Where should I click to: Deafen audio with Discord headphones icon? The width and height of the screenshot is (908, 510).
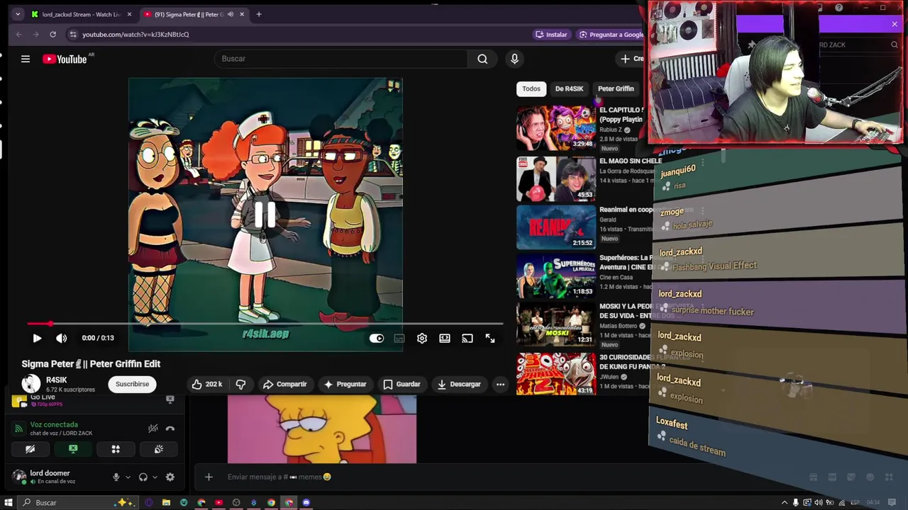pos(143,477)
